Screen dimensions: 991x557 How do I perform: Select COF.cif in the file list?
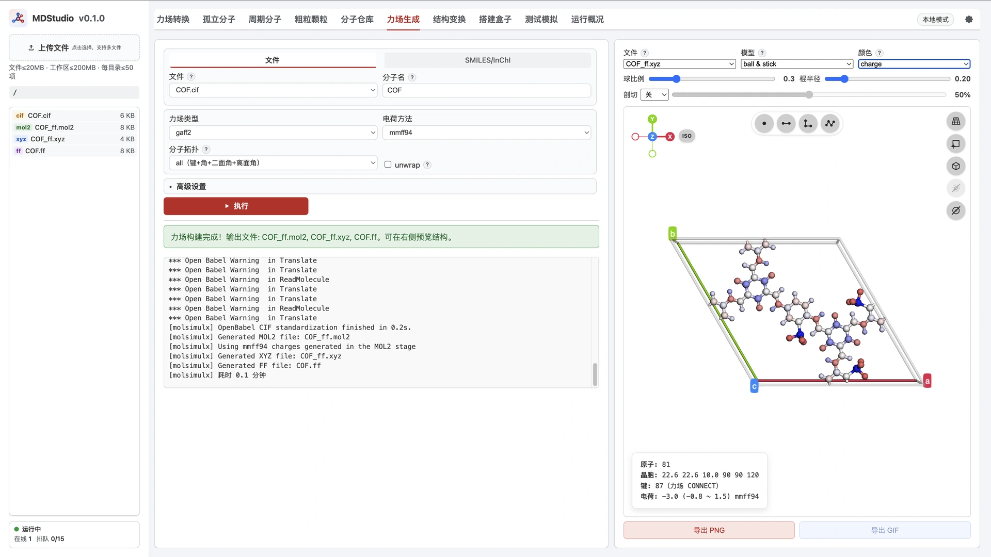click(x=74, y=116)
